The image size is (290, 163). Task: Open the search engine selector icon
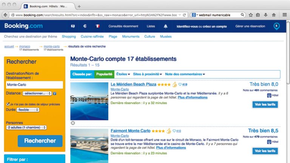click(x=194, y=15)
